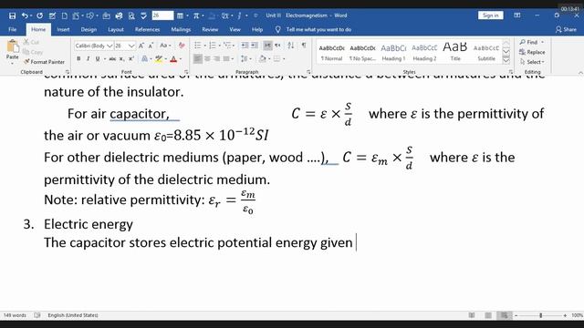Click the 149 words count in the status bar

tap(15, 315)
